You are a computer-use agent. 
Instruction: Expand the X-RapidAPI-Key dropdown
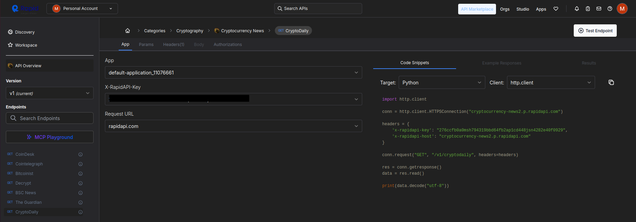234,99
